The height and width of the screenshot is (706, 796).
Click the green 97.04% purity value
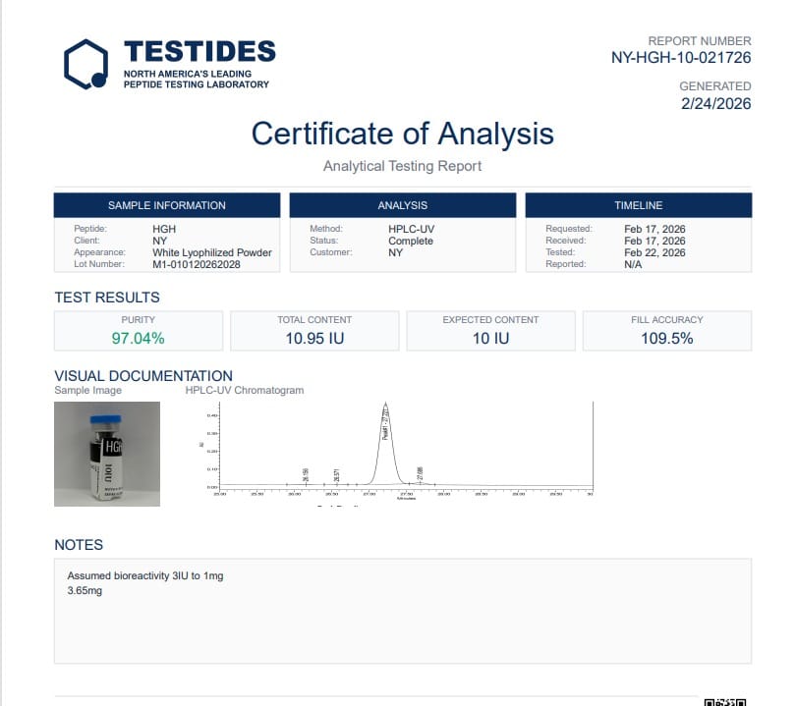coord(138,338)
